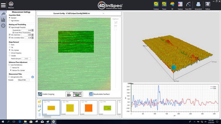Save measurements with floppy disk icon
Screen dimensions: 221x124
[40, 106]
